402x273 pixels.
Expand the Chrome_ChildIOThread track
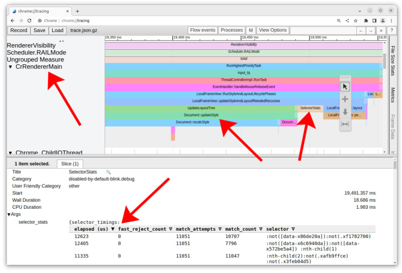[x=10, y=153]
